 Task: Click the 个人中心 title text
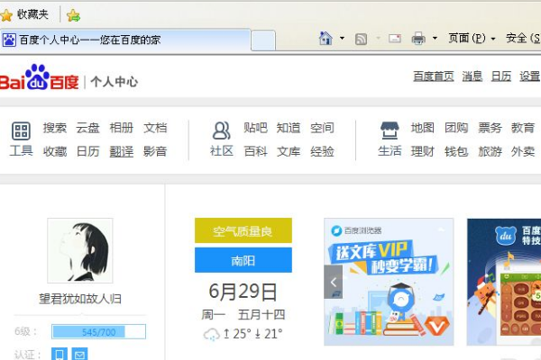pos(115,82)
